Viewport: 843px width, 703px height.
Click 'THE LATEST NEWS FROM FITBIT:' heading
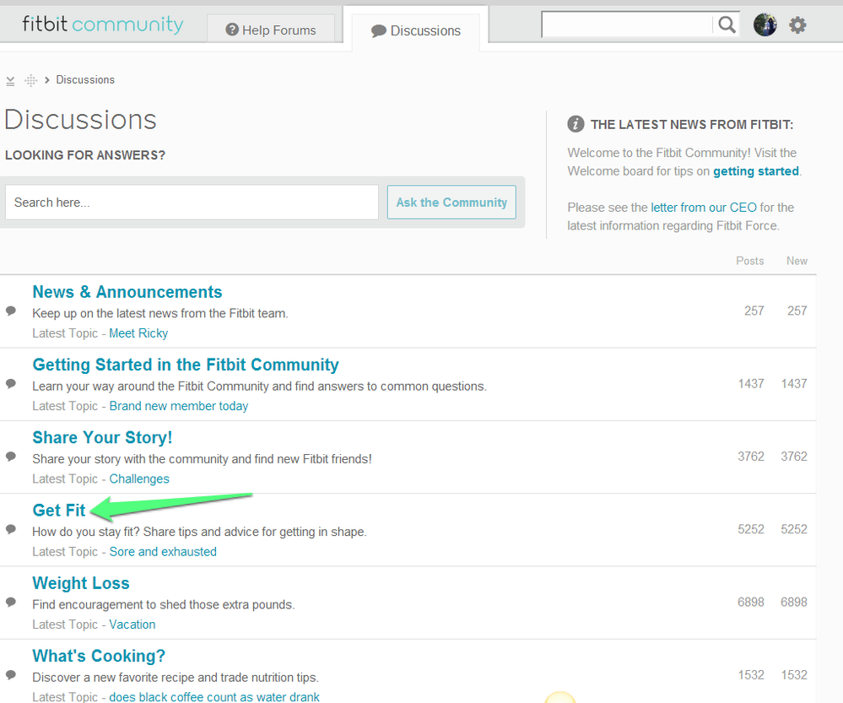(x=692, y=125)
